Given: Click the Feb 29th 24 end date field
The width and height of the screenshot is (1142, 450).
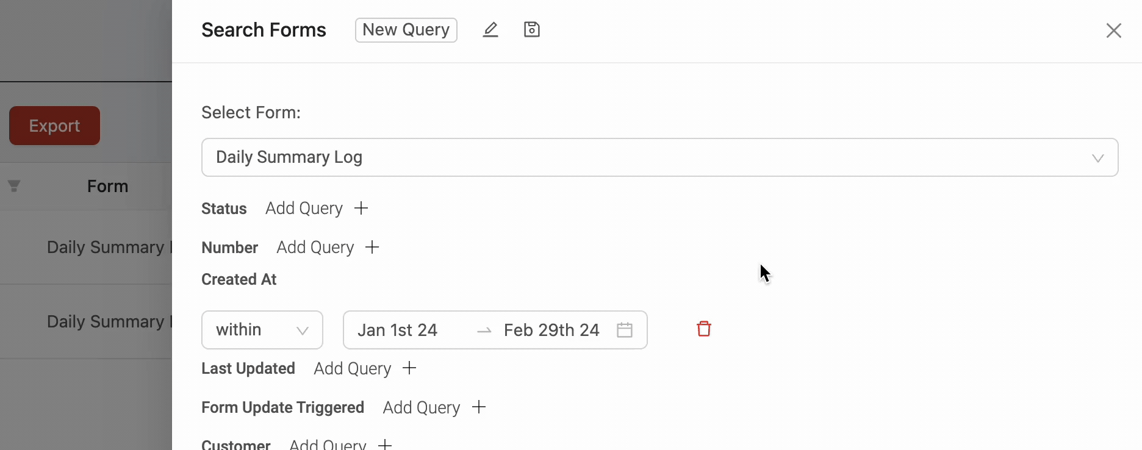Looking at the screenshot, I should [x=551, y=330].
